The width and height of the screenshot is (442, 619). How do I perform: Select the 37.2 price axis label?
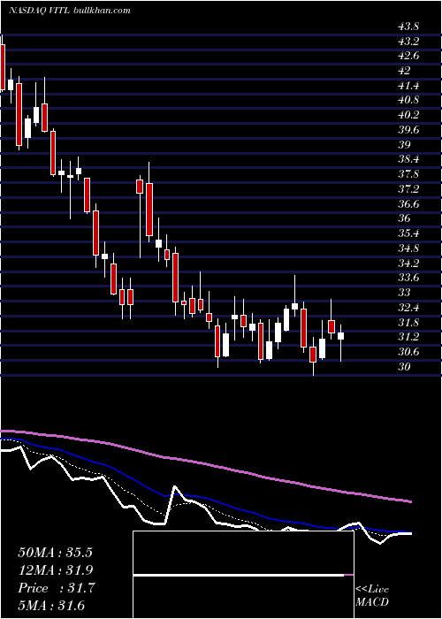coord(408,189)
